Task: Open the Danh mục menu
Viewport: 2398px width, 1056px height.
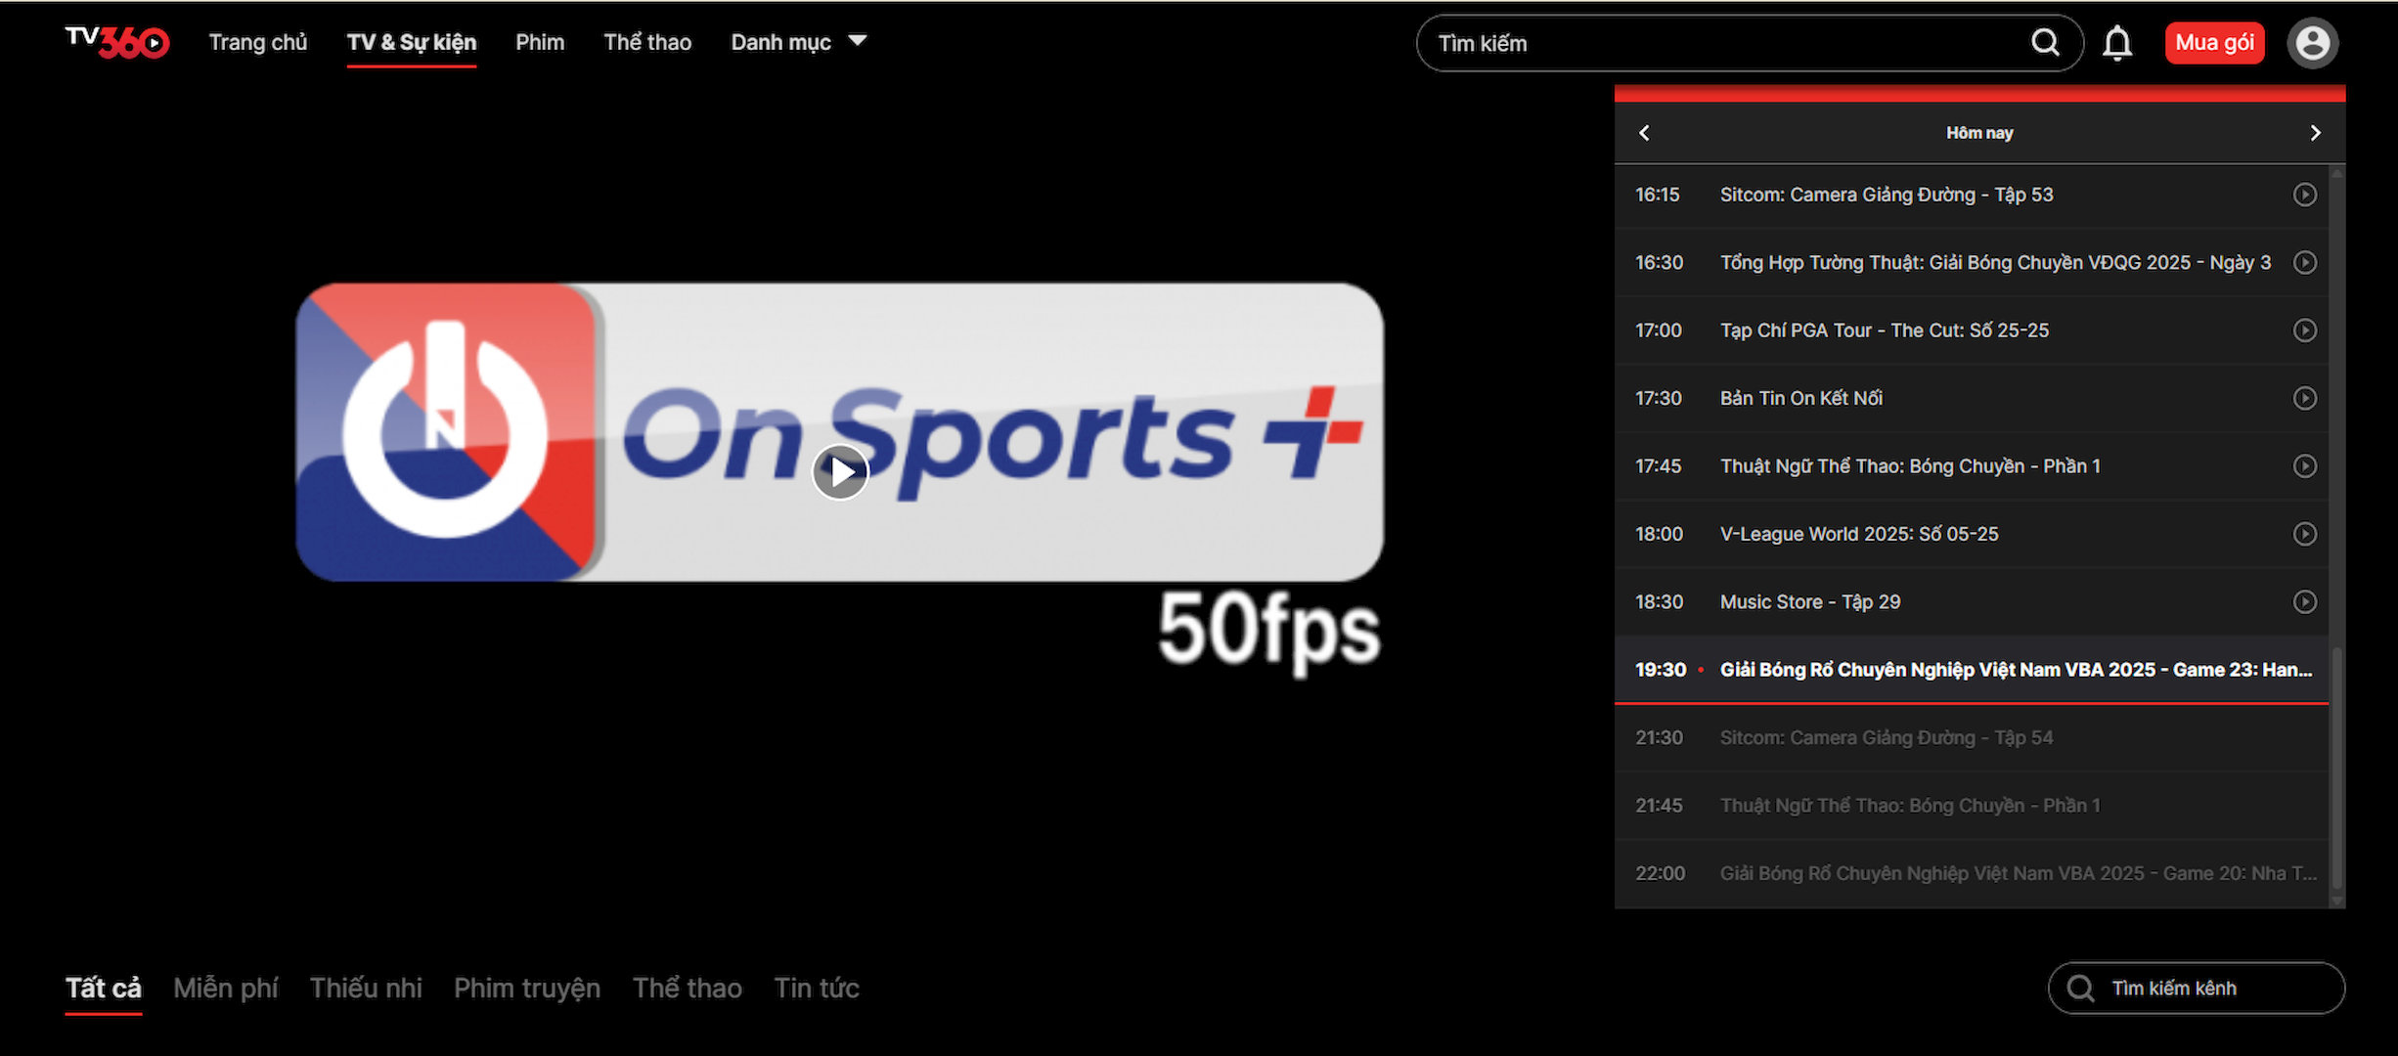Action: click(x=799, y=42)
